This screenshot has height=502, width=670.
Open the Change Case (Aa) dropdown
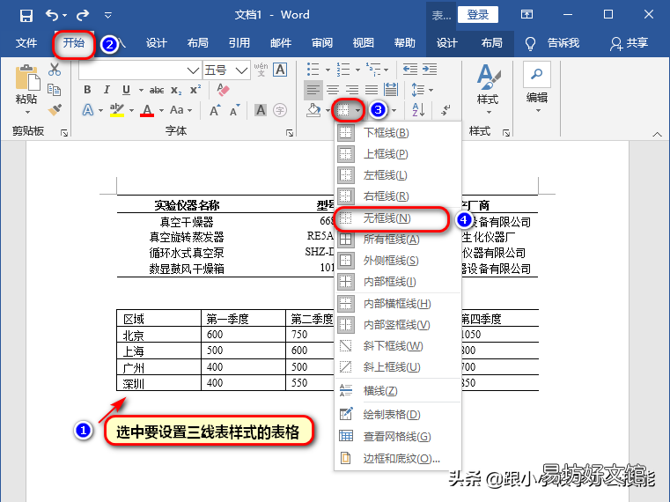(180, 110)
